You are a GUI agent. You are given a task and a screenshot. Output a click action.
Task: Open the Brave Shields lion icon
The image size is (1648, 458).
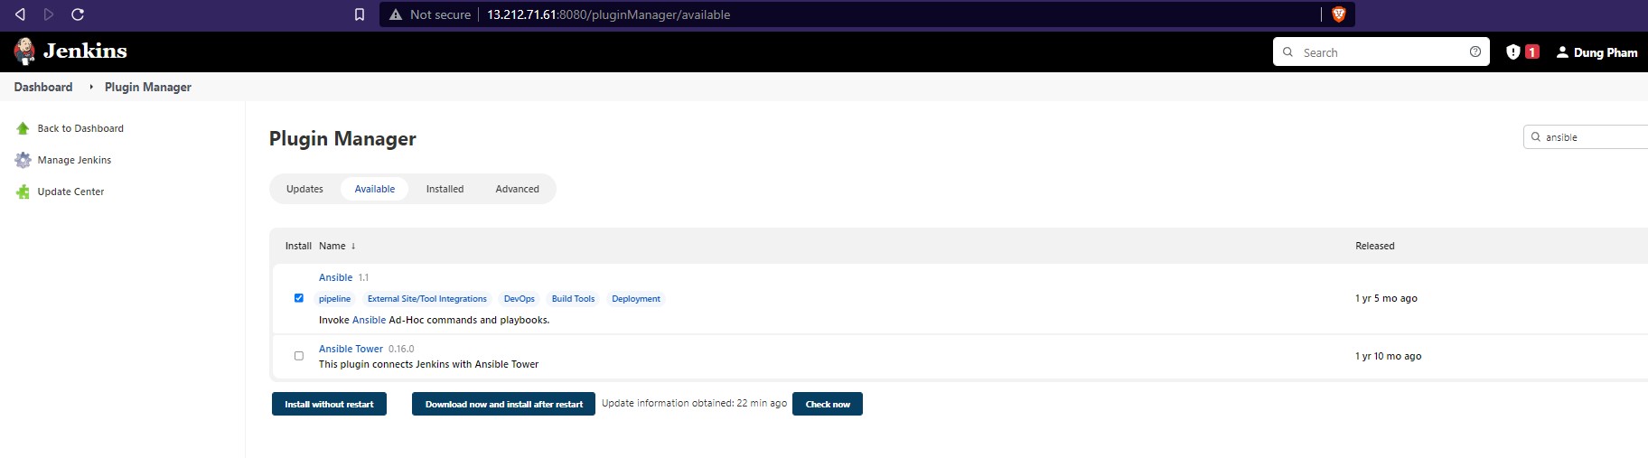tap(1339, 14)
